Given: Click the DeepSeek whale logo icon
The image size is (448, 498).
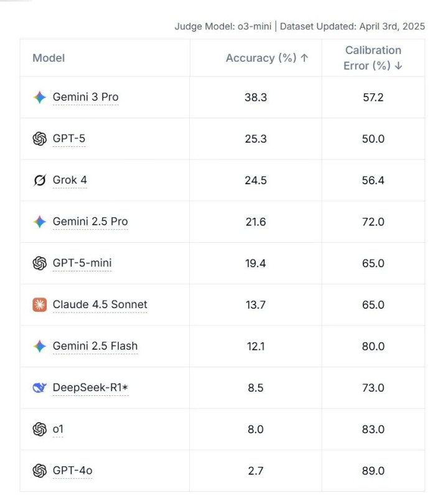Looking at the screenshot, I should tap(40, 388).
